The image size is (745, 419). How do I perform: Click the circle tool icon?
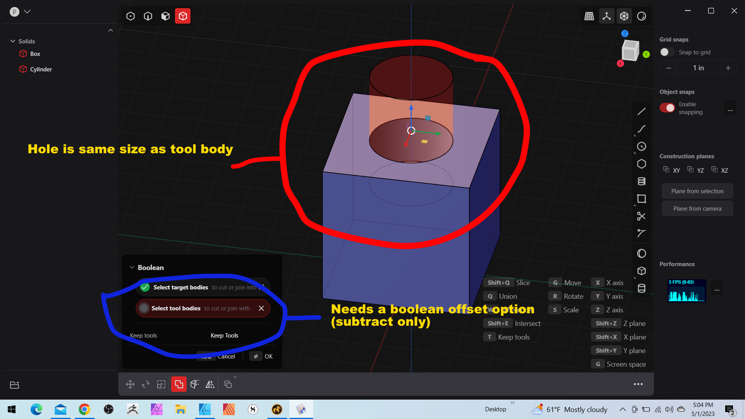pyautogui.click(x=641, y=147)
